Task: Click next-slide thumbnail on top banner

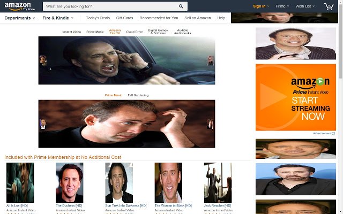Action: pos(211,60)
